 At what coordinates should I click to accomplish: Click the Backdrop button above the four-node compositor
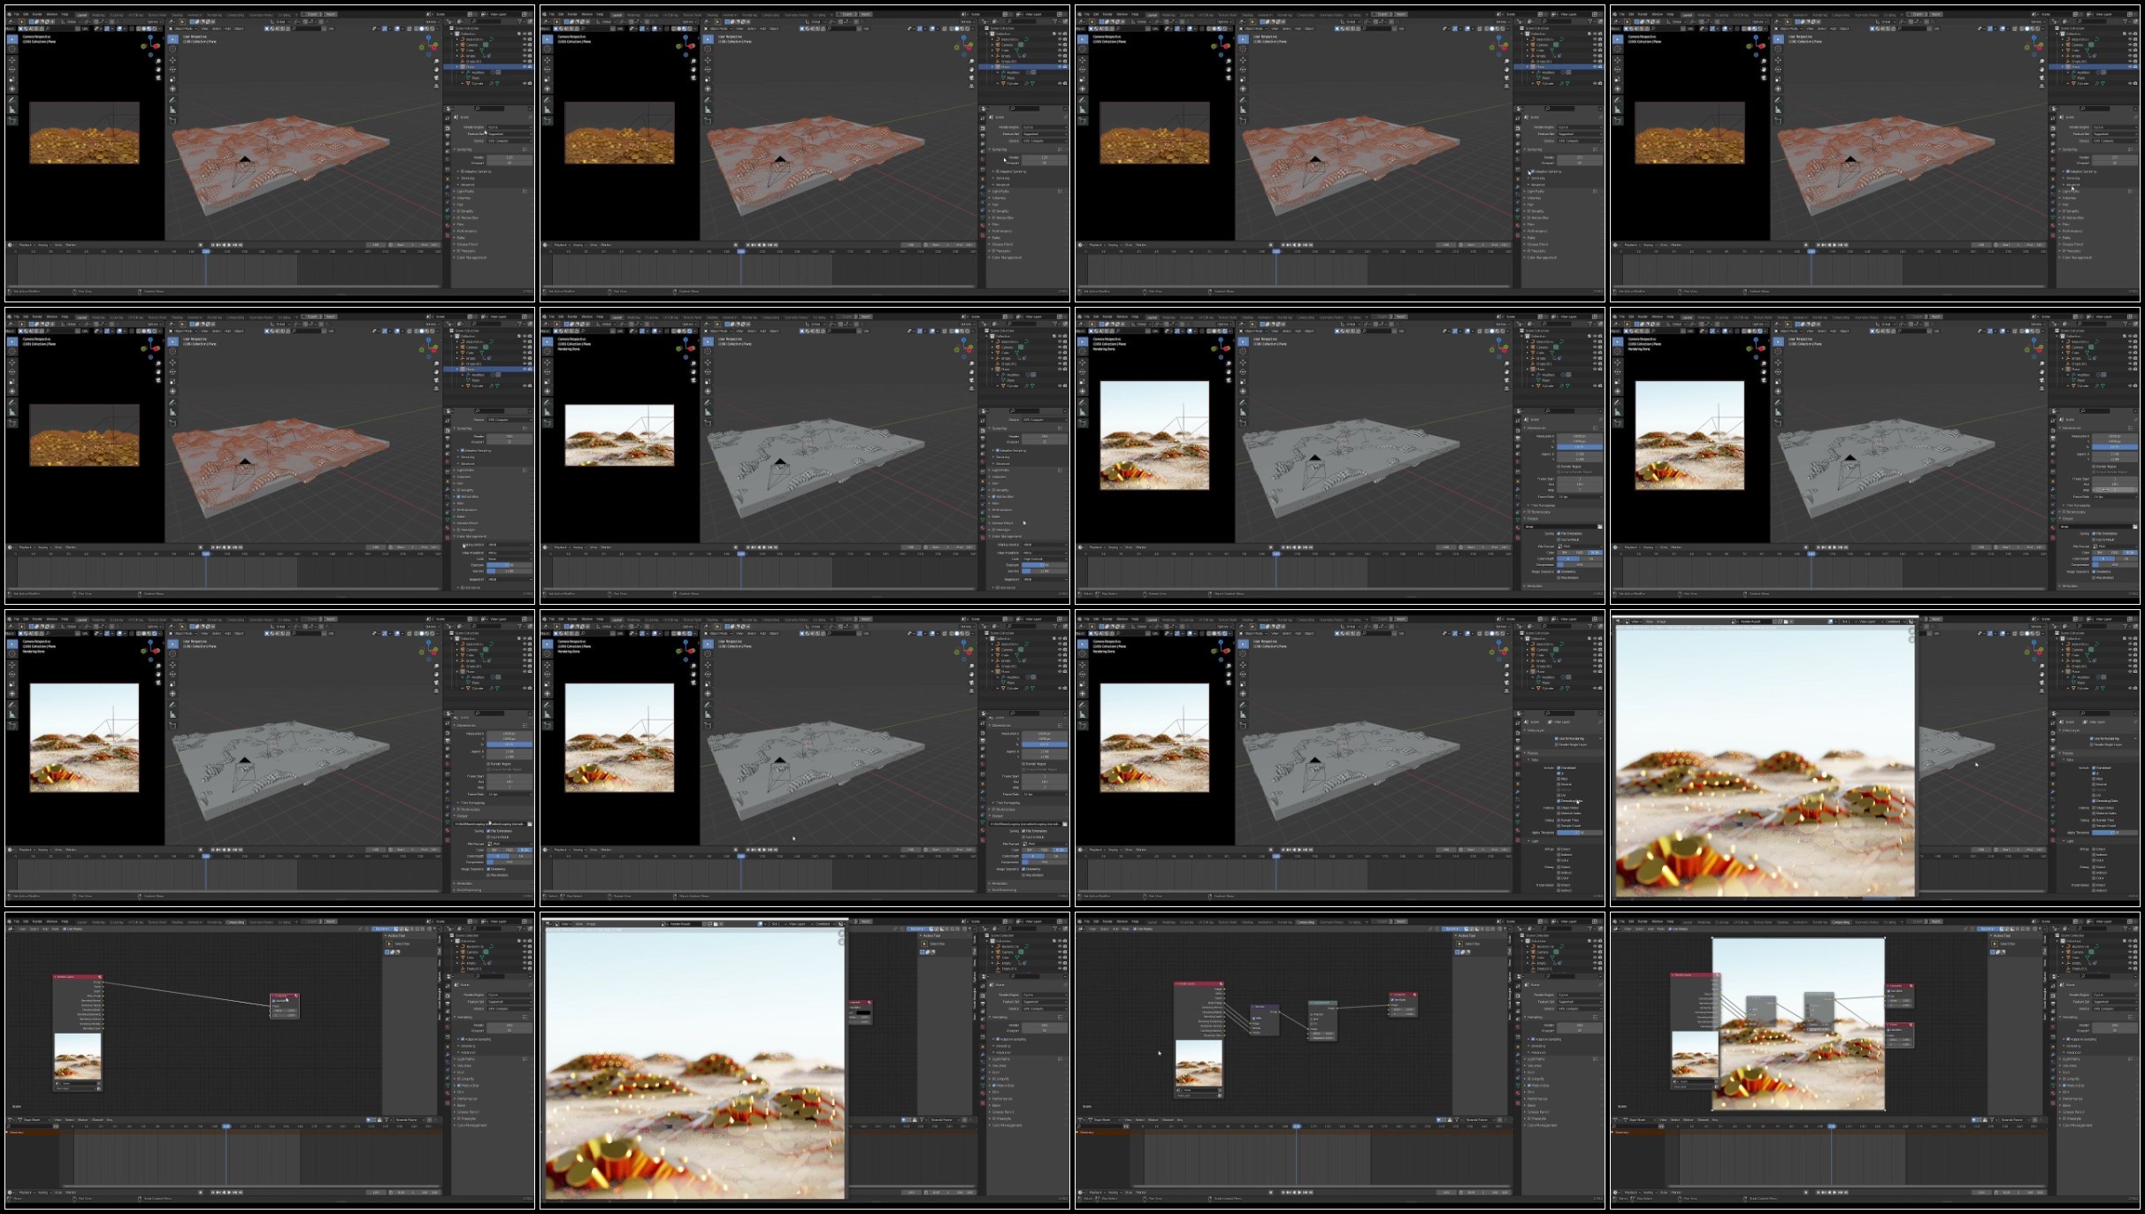coord(1452,929)
